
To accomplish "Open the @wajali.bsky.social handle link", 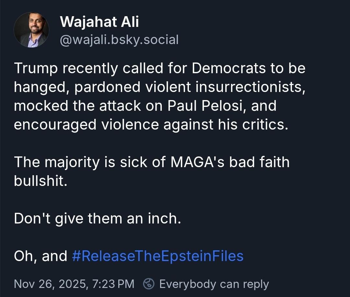I will (x=119, y=40).
